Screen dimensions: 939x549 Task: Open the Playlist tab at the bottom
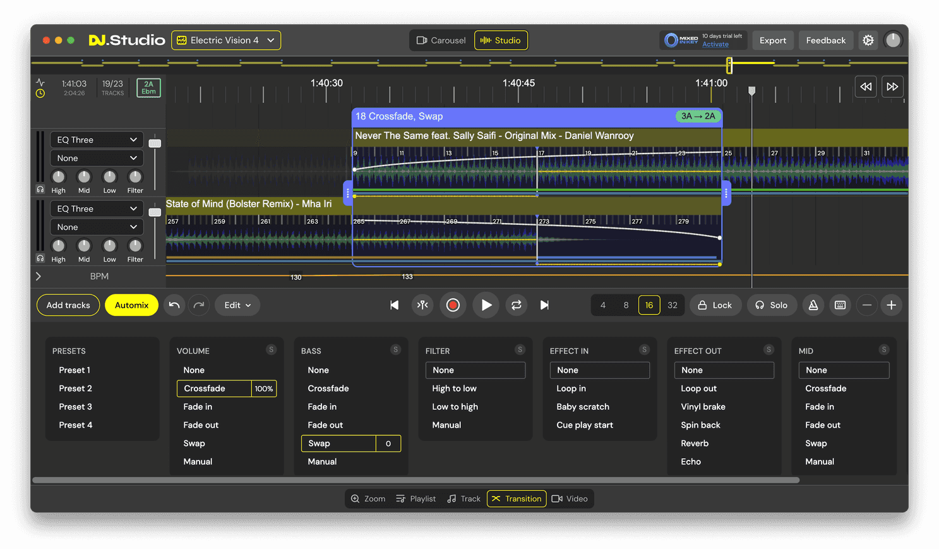click(x=416, y=498)
